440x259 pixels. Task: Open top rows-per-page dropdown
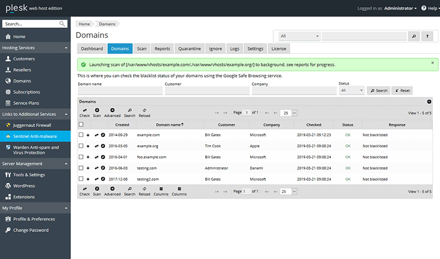tap(294, 113)
